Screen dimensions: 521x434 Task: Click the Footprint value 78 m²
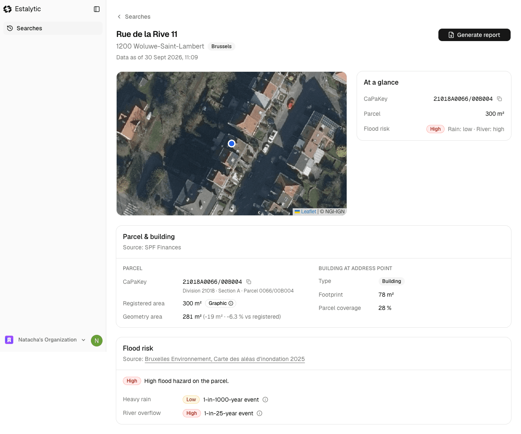coord(386,295)
